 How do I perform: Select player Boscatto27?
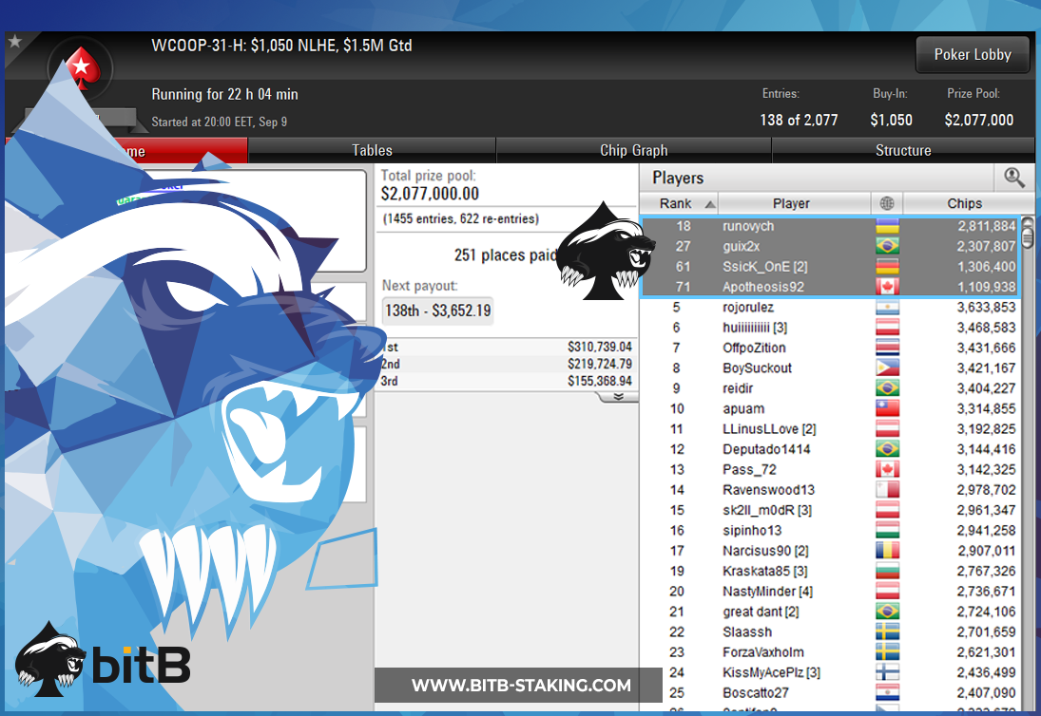(831, 693)
